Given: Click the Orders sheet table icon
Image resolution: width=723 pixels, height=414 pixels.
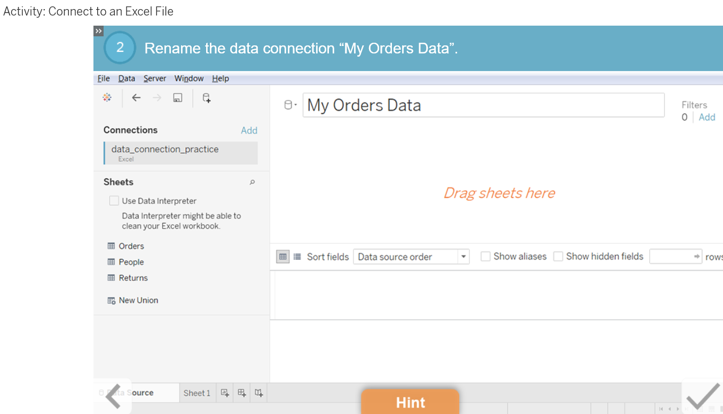Looking at the screenshot, I should pyautogui.click(x=111, y=246).
